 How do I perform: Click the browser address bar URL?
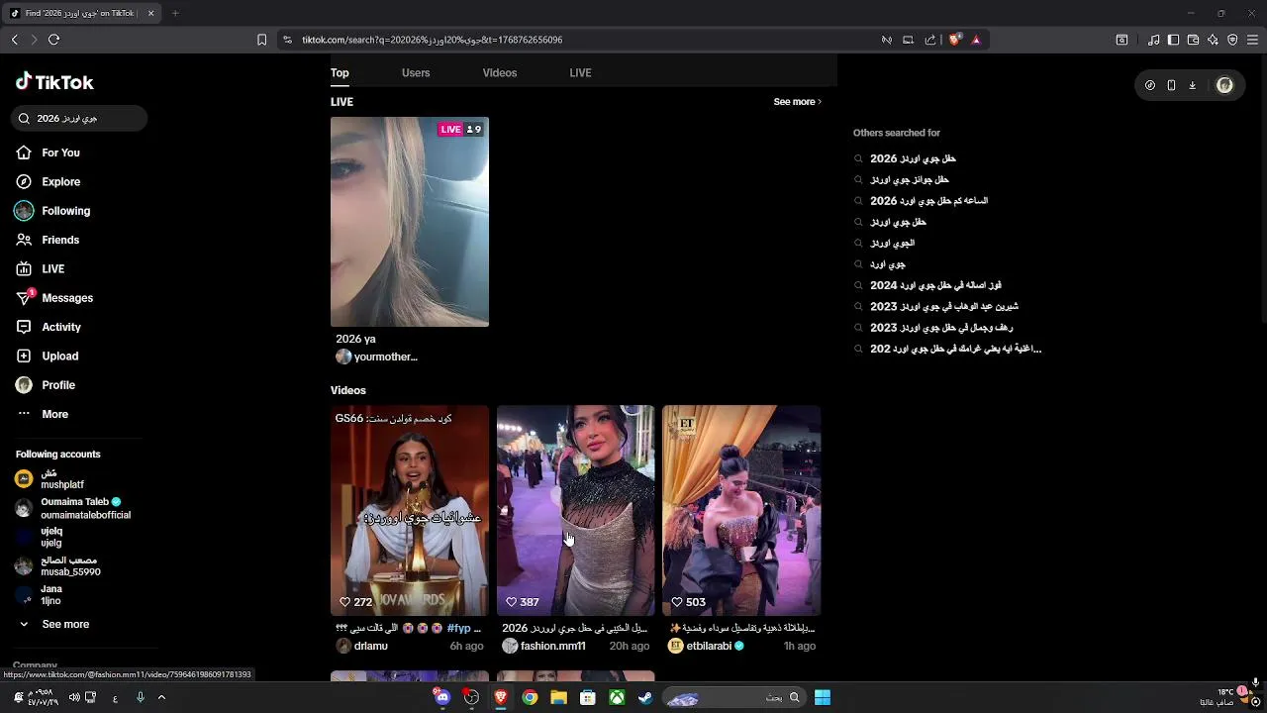pos(432,40)
